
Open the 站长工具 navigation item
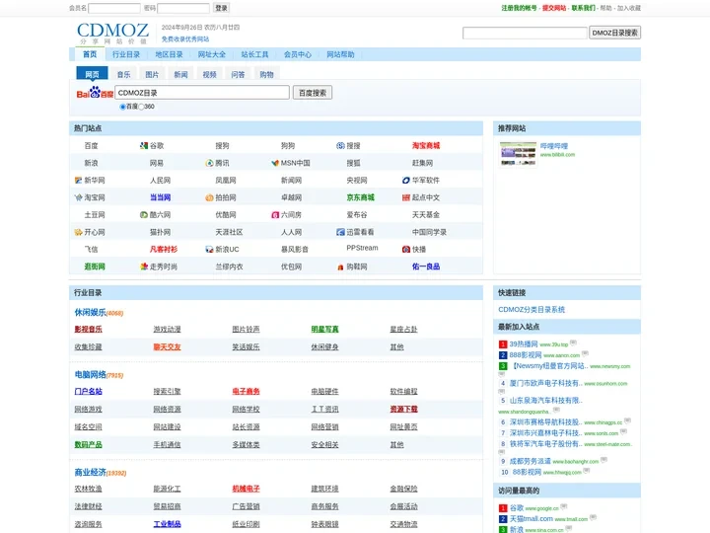[254, 54]
